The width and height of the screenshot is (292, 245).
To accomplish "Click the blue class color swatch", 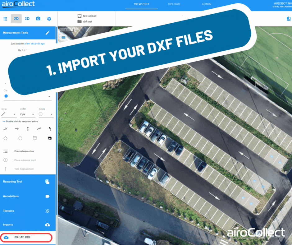I will click(x=6, y=96).
